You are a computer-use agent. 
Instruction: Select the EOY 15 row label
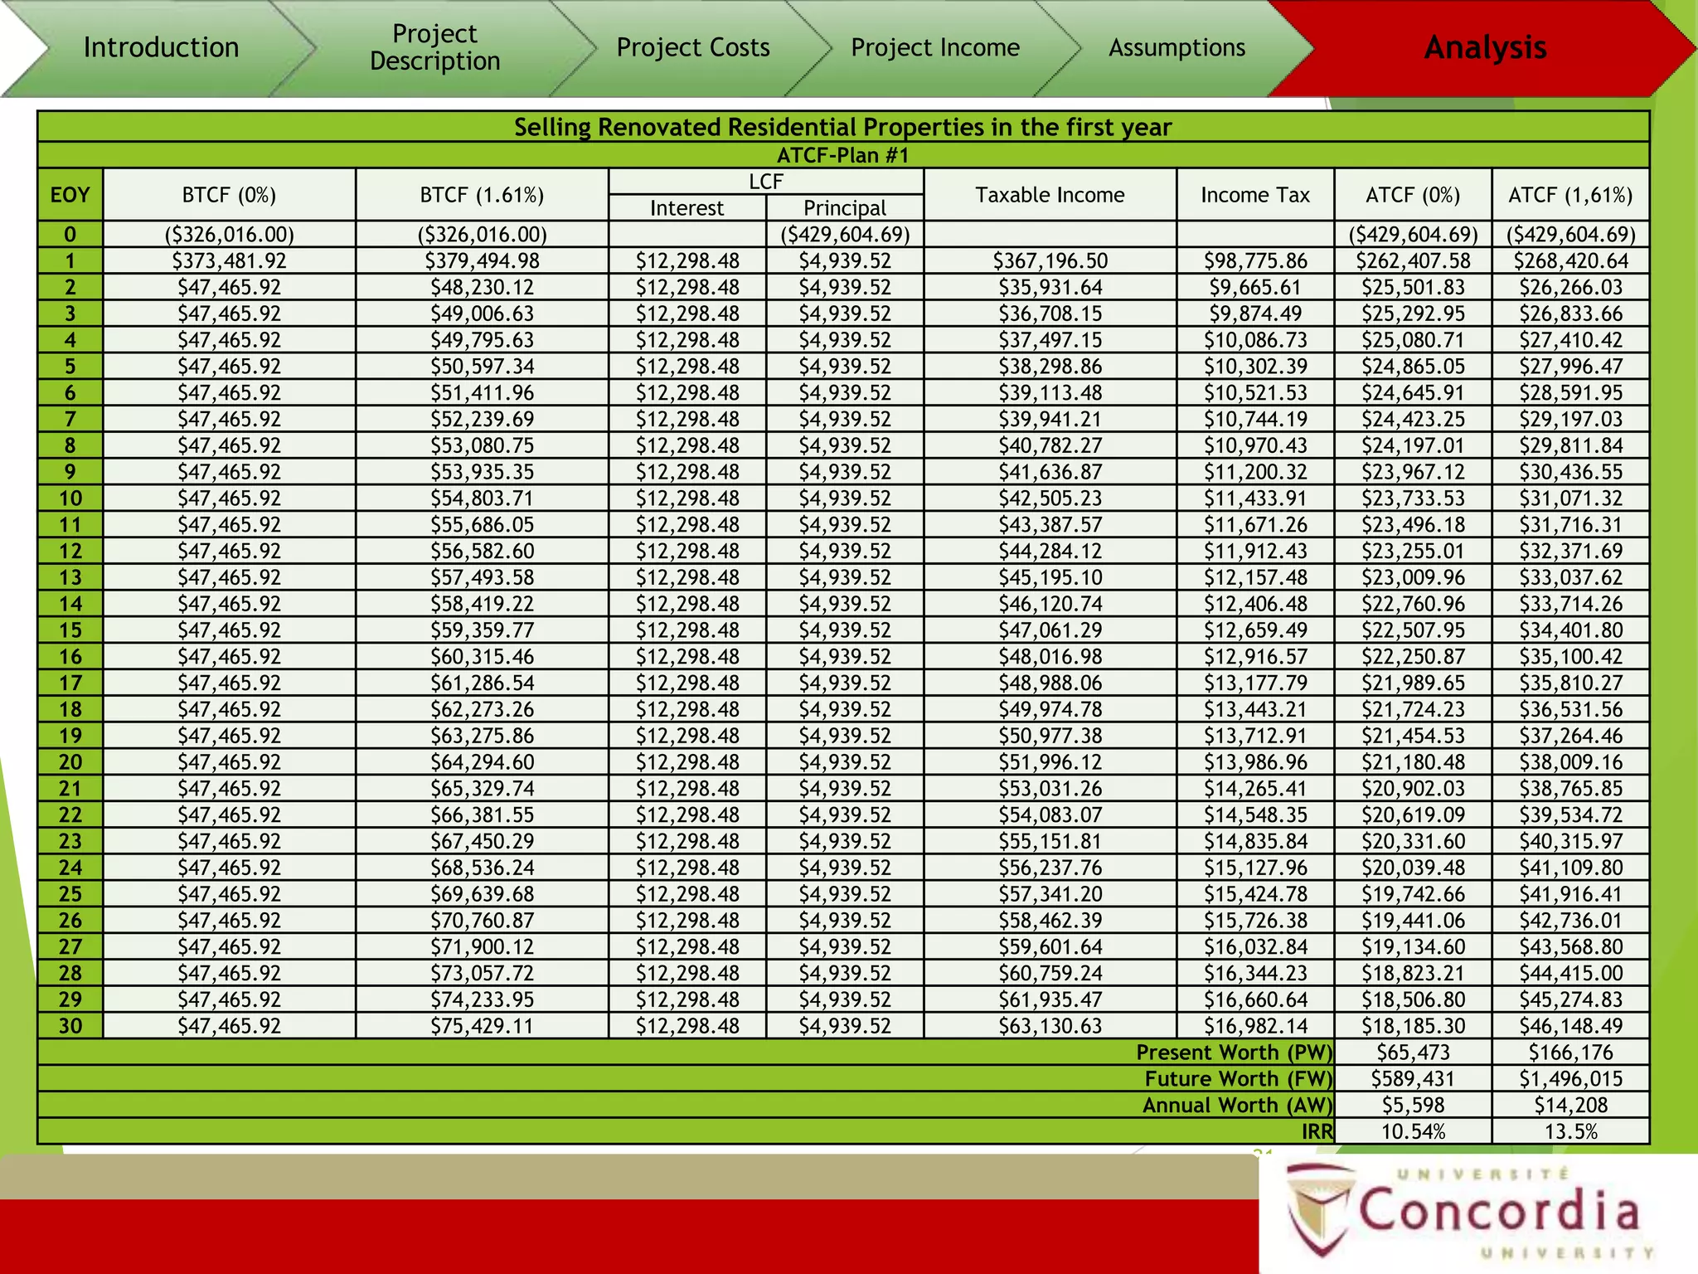click(70, 630)
